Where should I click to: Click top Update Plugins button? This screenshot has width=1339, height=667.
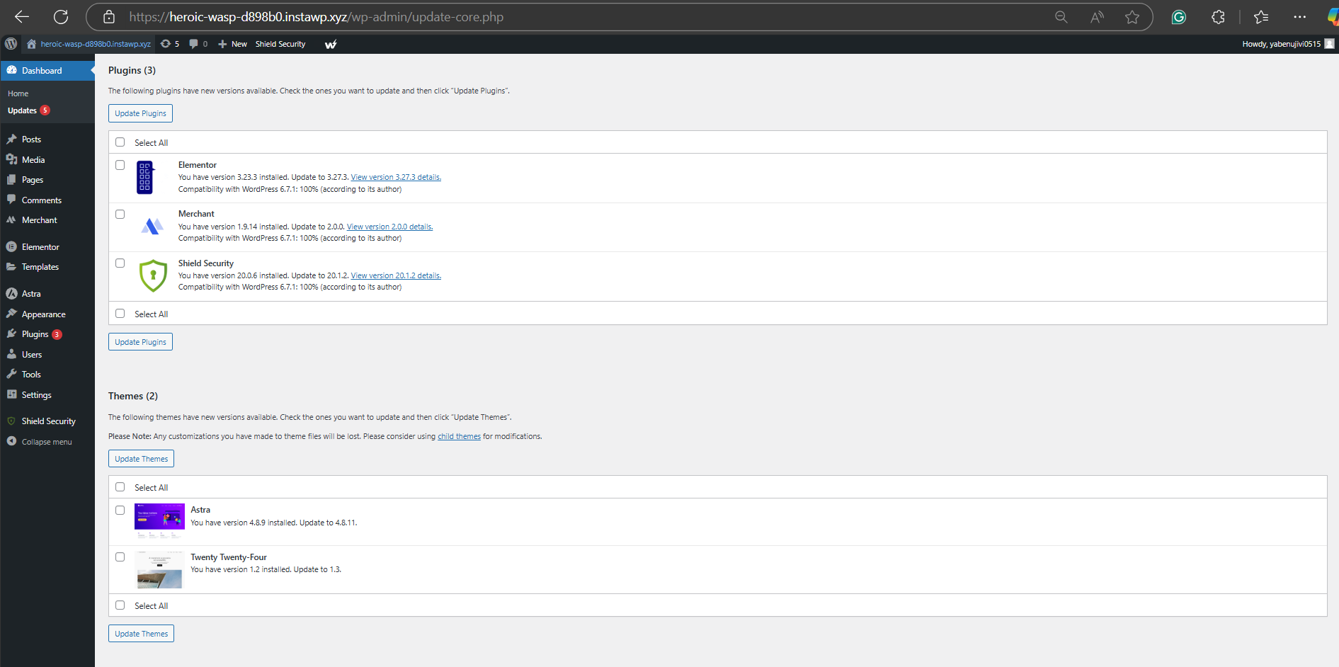(140, 113)
